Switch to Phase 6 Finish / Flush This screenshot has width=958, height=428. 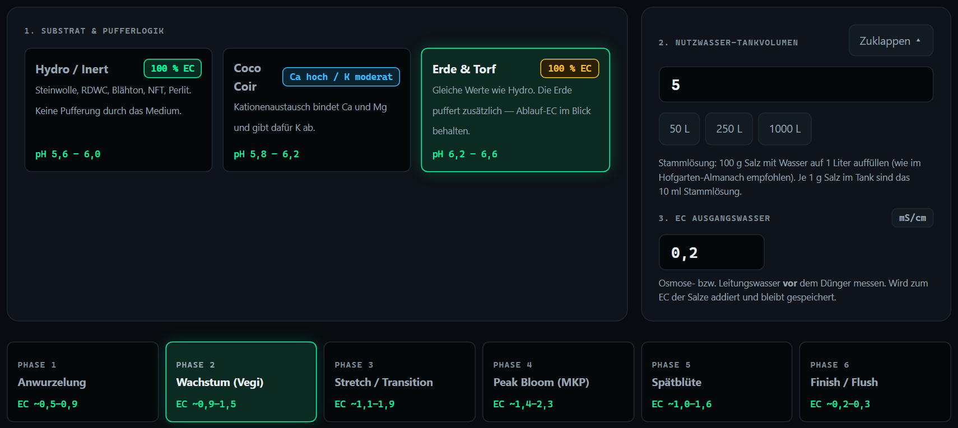[875, 382]
